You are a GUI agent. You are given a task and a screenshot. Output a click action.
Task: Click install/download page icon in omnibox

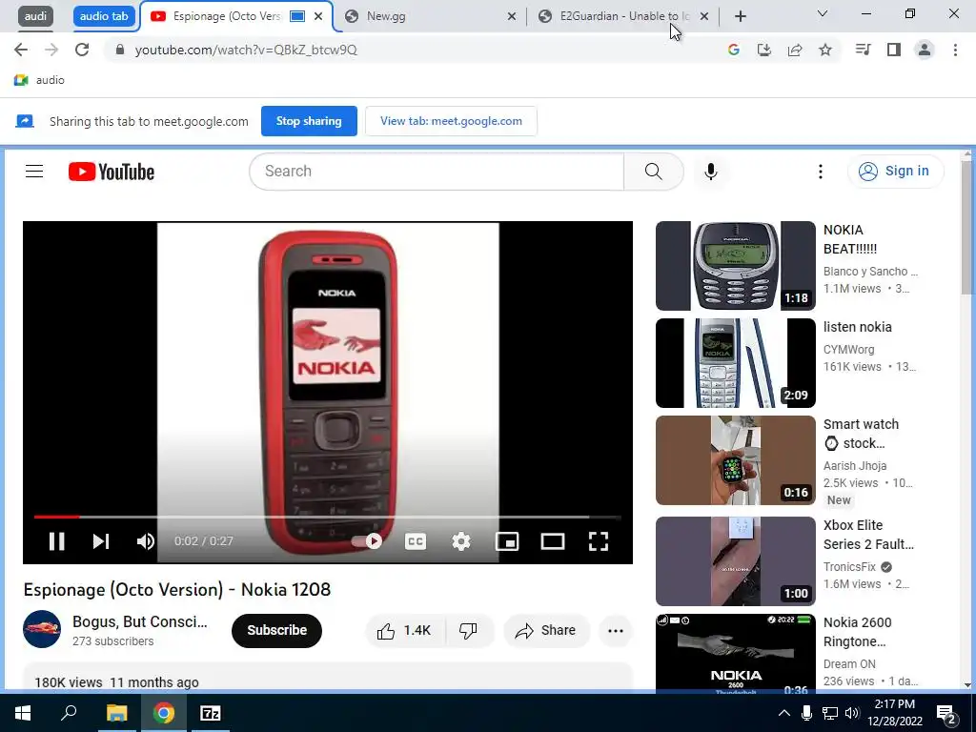(764, 50)
